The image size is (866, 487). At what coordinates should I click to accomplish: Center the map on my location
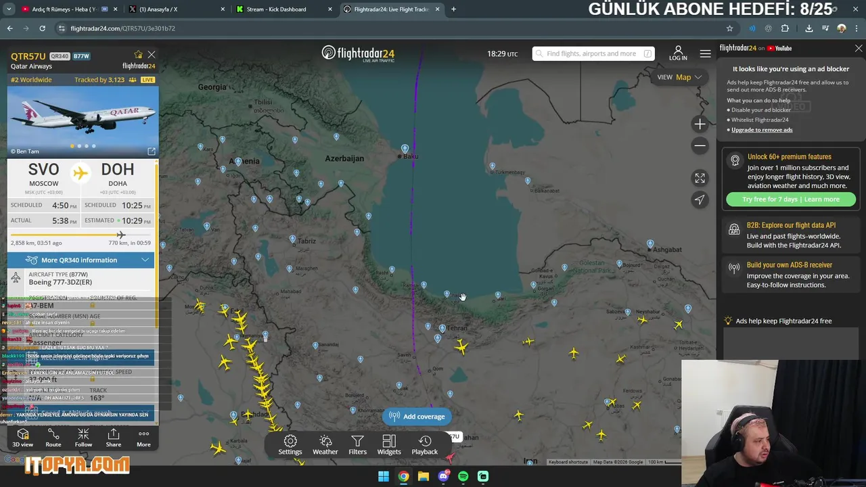click(700, 200)
